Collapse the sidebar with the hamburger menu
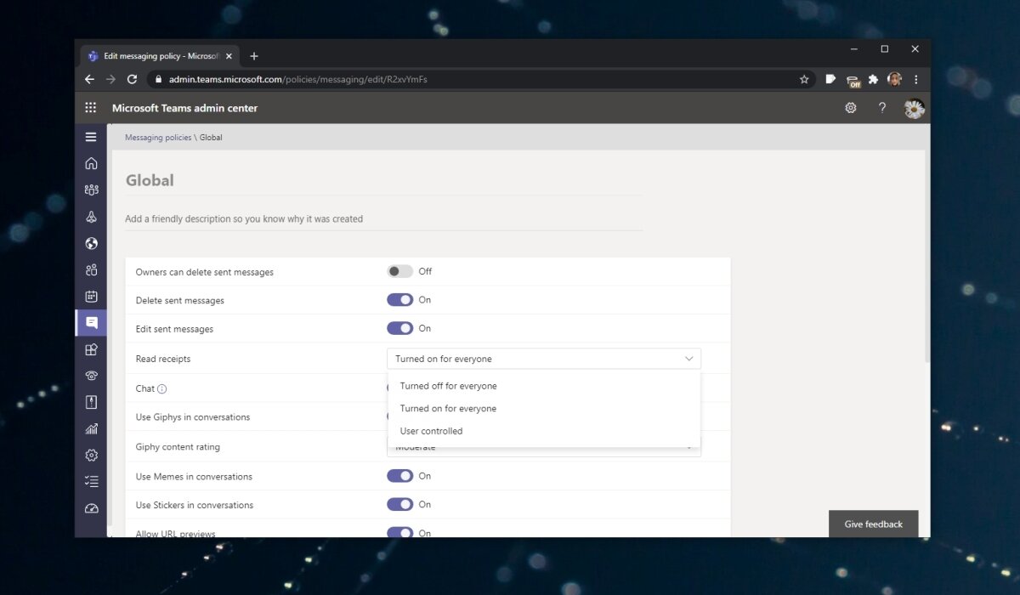 pos(91,136)
